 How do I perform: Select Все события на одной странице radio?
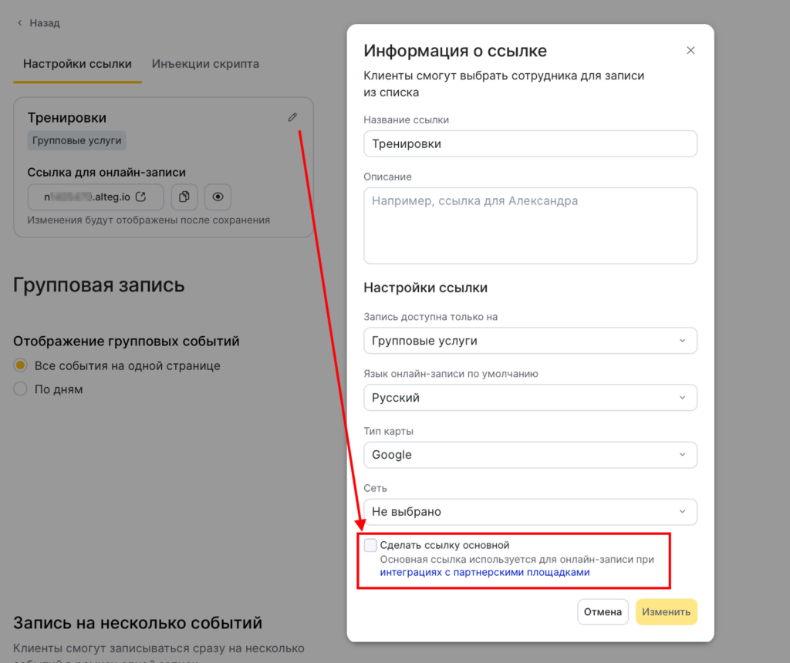tap(21, 365)
